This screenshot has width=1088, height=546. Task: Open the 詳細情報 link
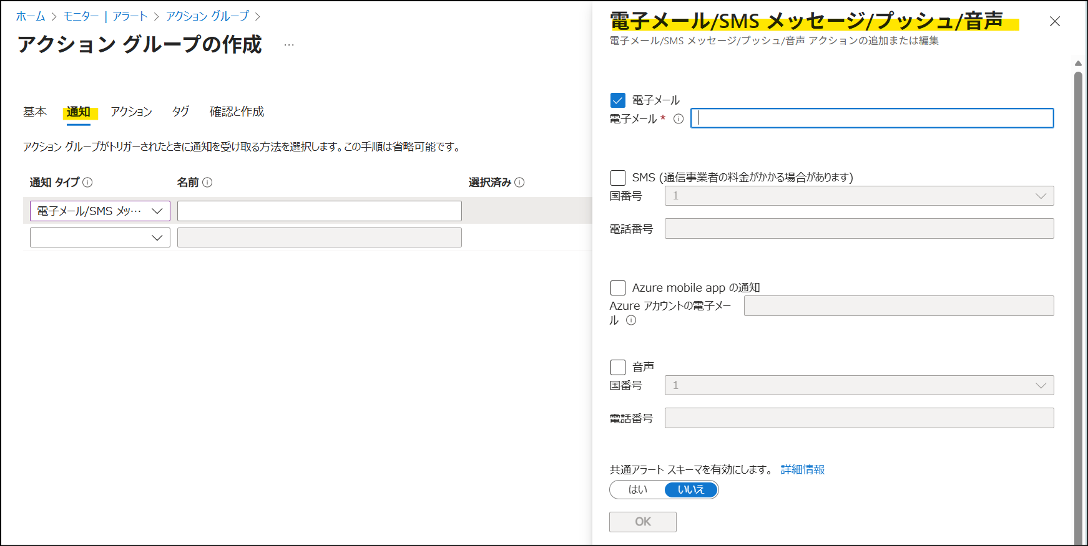(x=803, y=470)
